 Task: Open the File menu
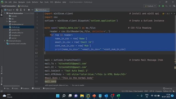(6, 2)
